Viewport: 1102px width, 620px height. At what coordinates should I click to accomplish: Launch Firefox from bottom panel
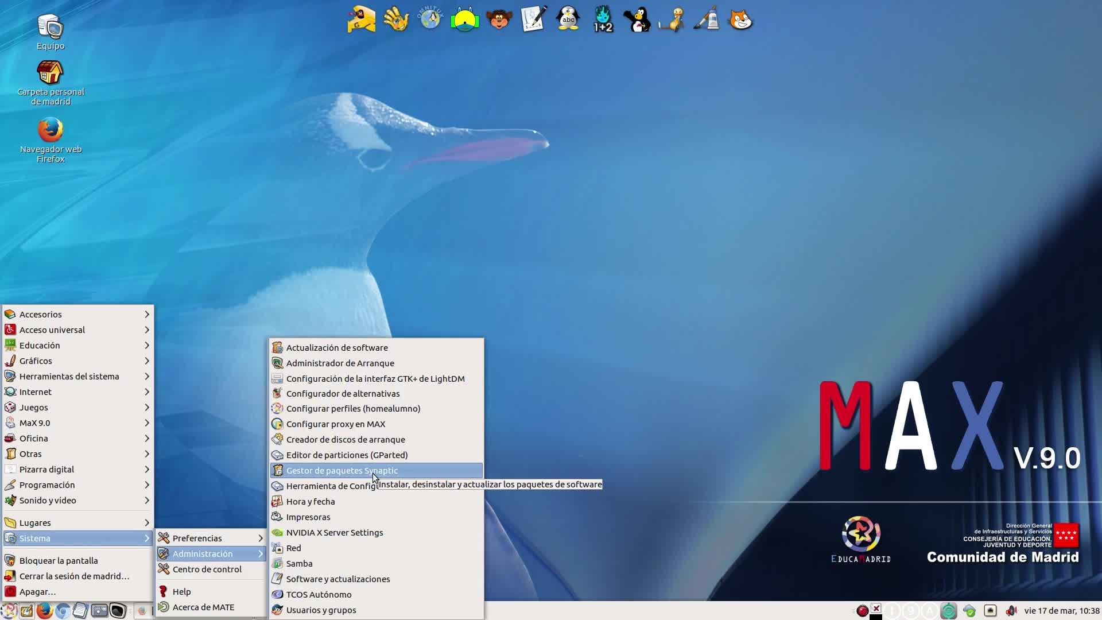(44, 611)
